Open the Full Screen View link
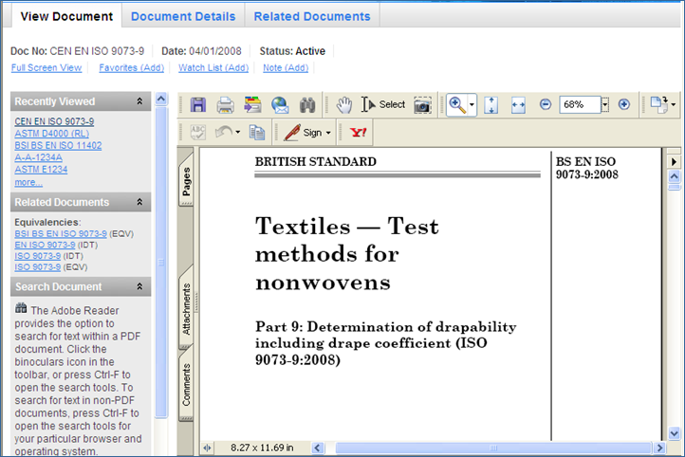Image resolution: width=685 pixels, height=457 pixels. click(x=46, y=68)
